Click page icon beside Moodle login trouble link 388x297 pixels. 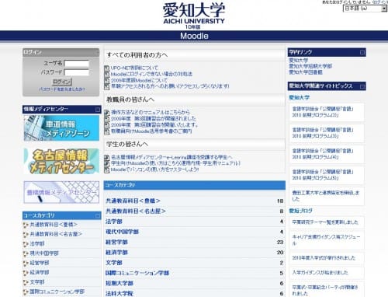click(107, 75)
